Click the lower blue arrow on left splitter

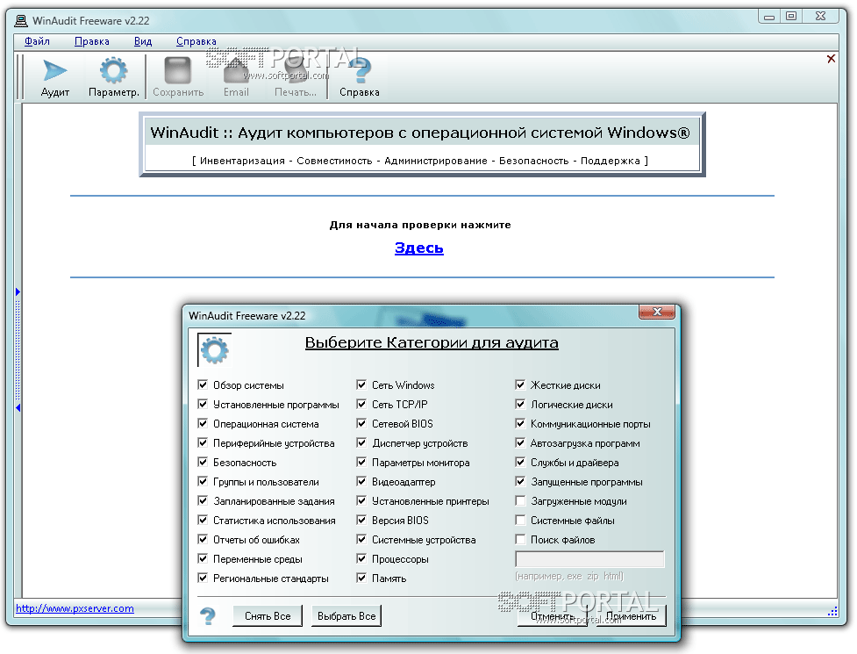coord(18,407)
